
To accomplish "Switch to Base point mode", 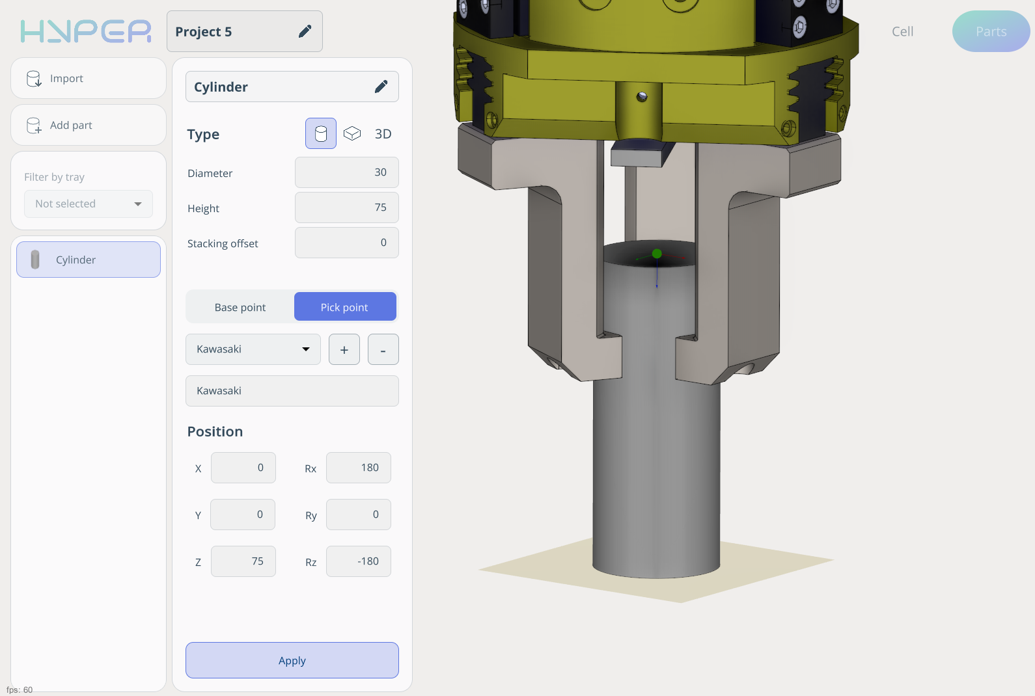I will click(x=240, y=307).
